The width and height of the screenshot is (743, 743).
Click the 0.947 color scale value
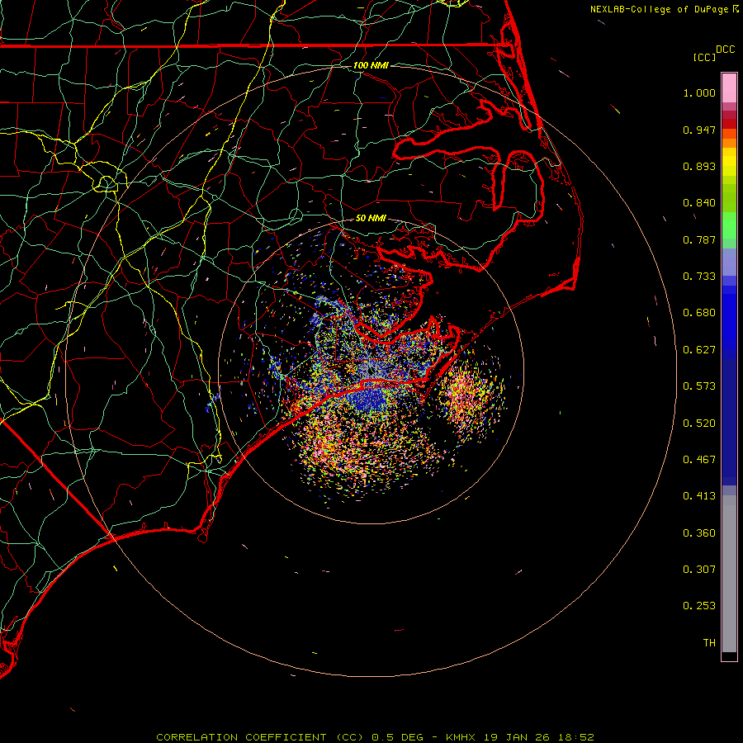click(x=699, y=130)
